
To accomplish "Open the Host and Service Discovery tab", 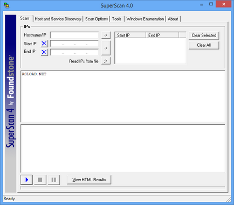I will (x=58, y=19).
